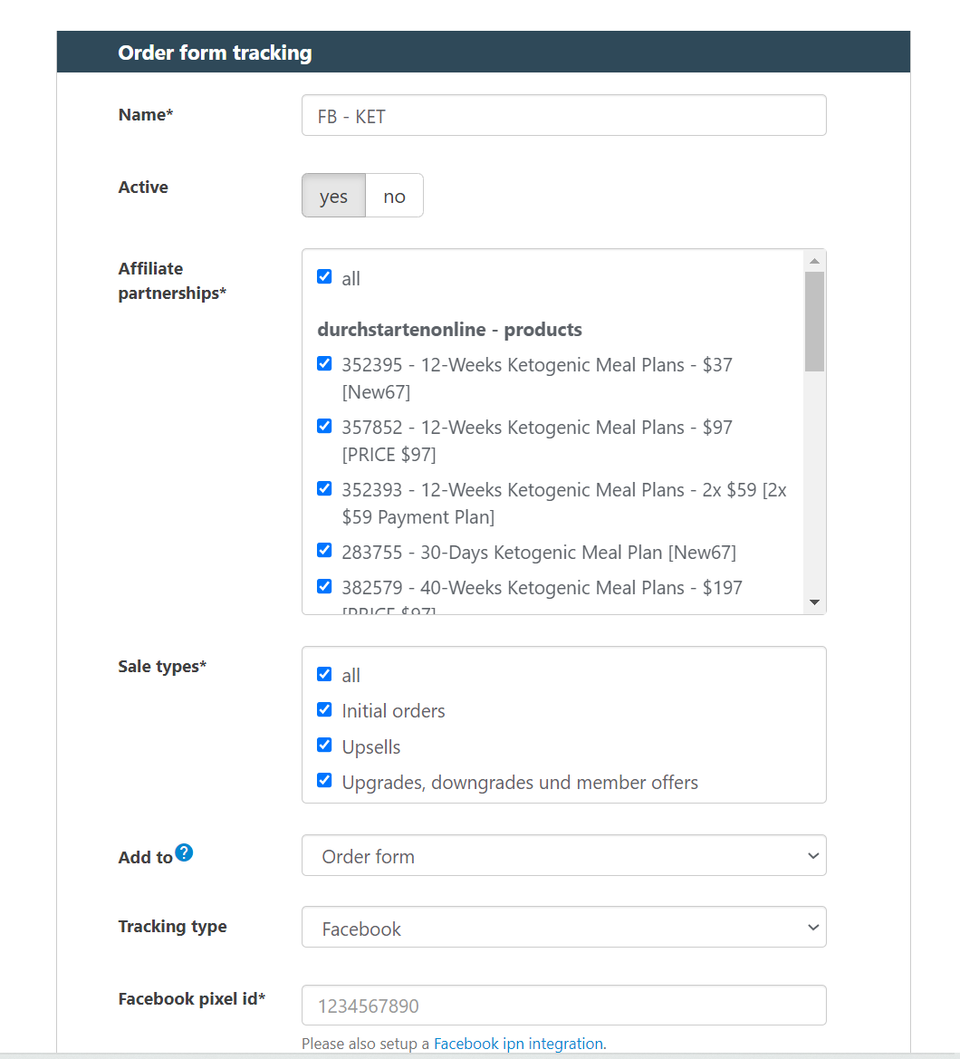The image size is (960, 1059).
Task: Click scrollbar down arrow in affiliate list
Action: click(814, 602)
